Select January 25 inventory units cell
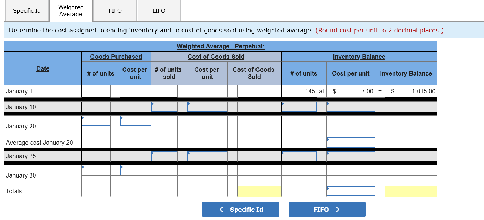 click(299, 156)
